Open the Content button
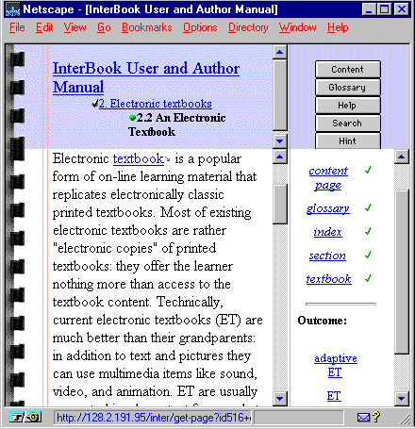415x429 pixels. point(347,70)
